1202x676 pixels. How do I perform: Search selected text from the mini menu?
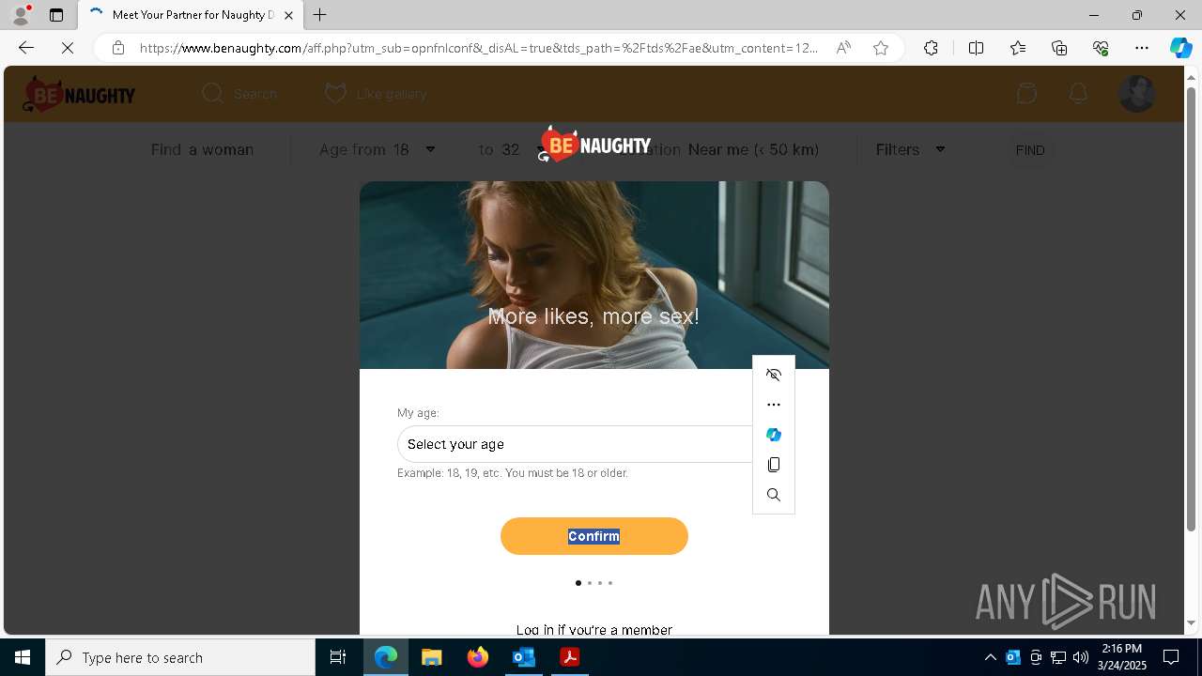(774, 495)
